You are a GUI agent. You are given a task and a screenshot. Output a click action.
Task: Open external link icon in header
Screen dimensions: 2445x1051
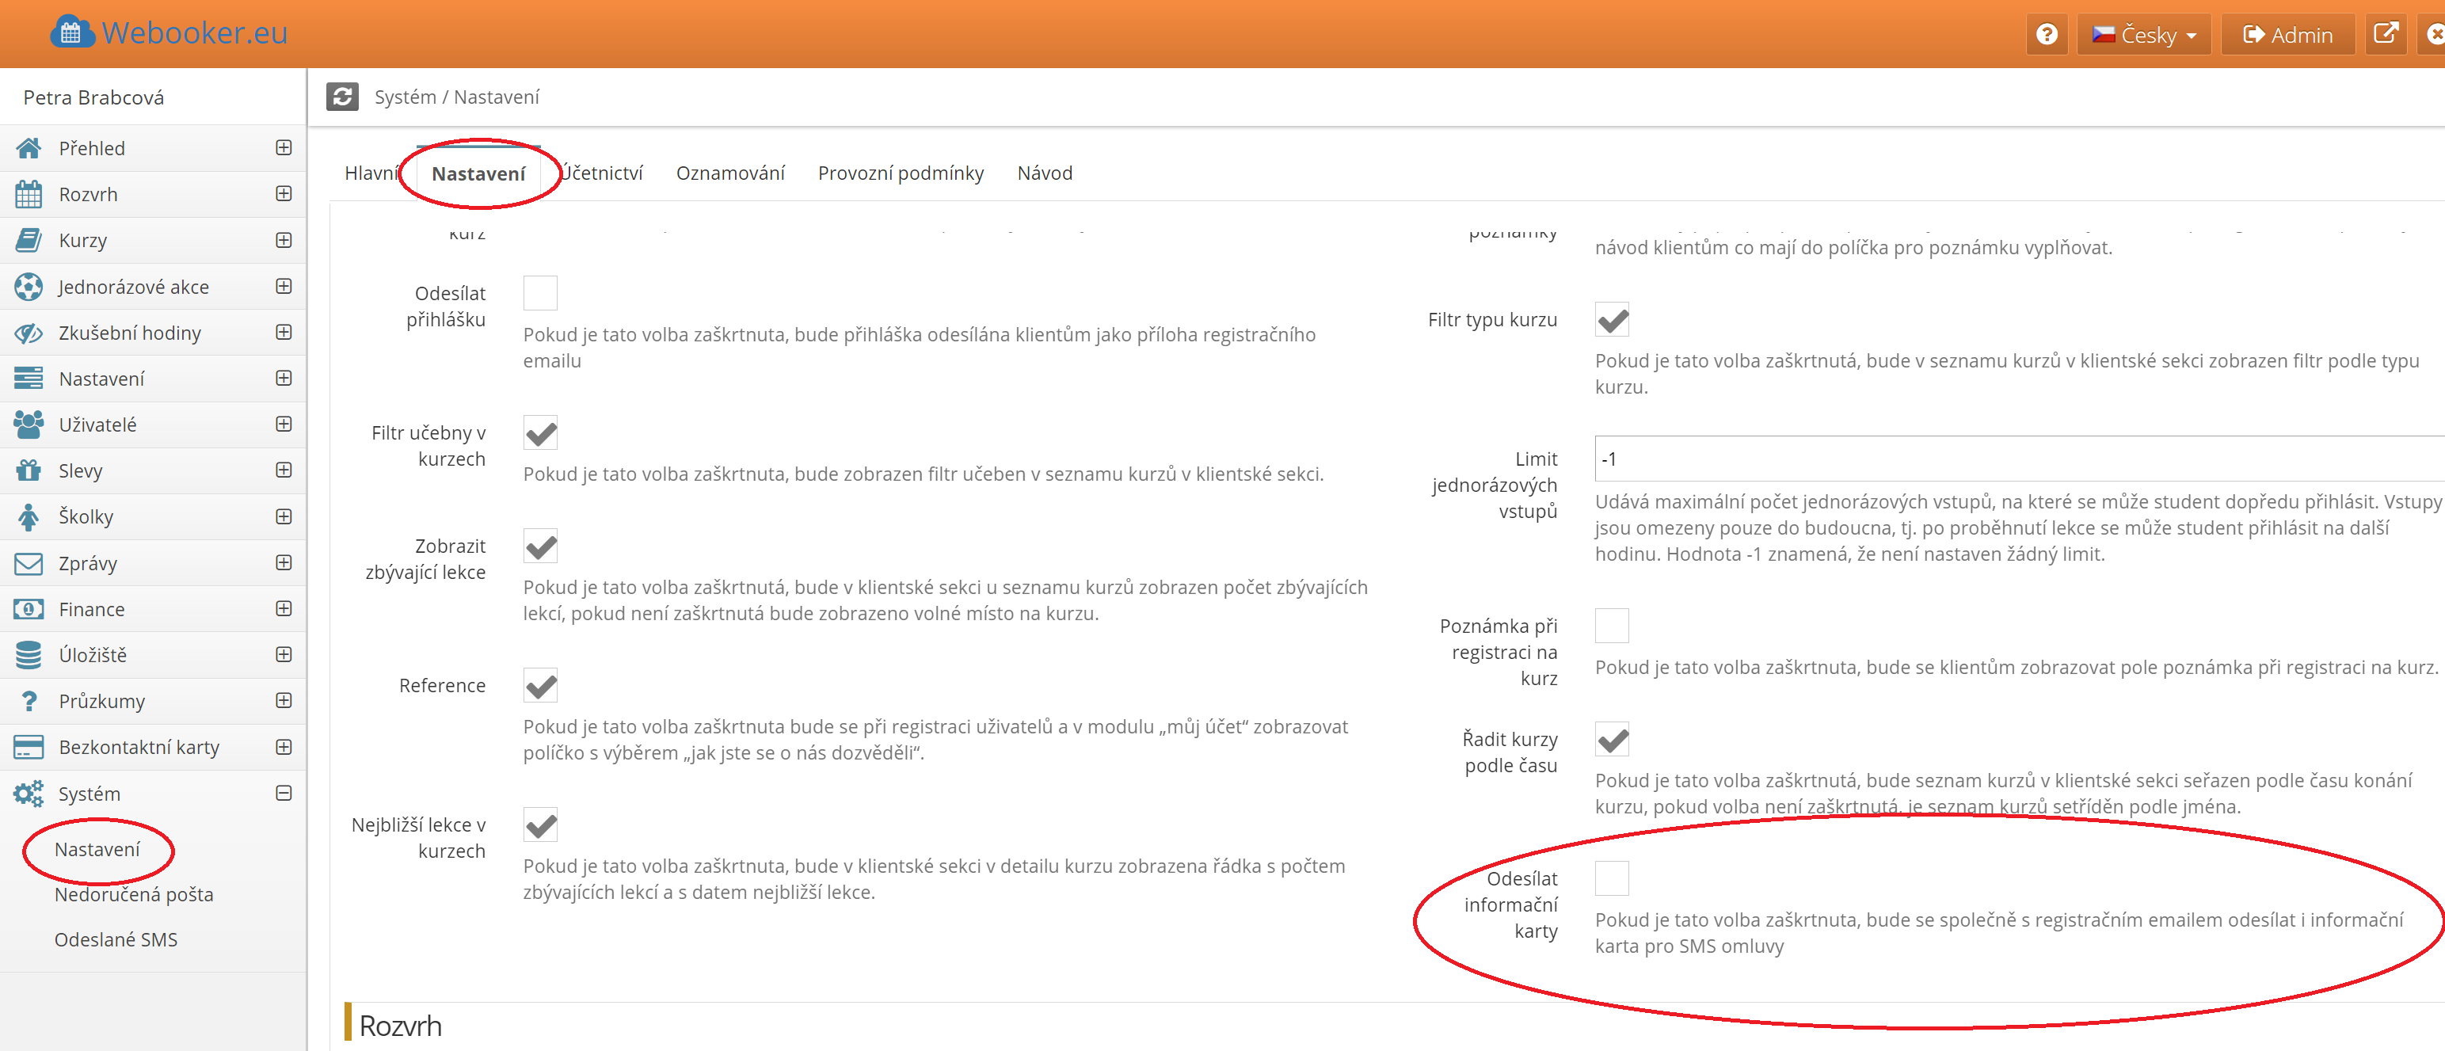click(x=2386, y=35)
